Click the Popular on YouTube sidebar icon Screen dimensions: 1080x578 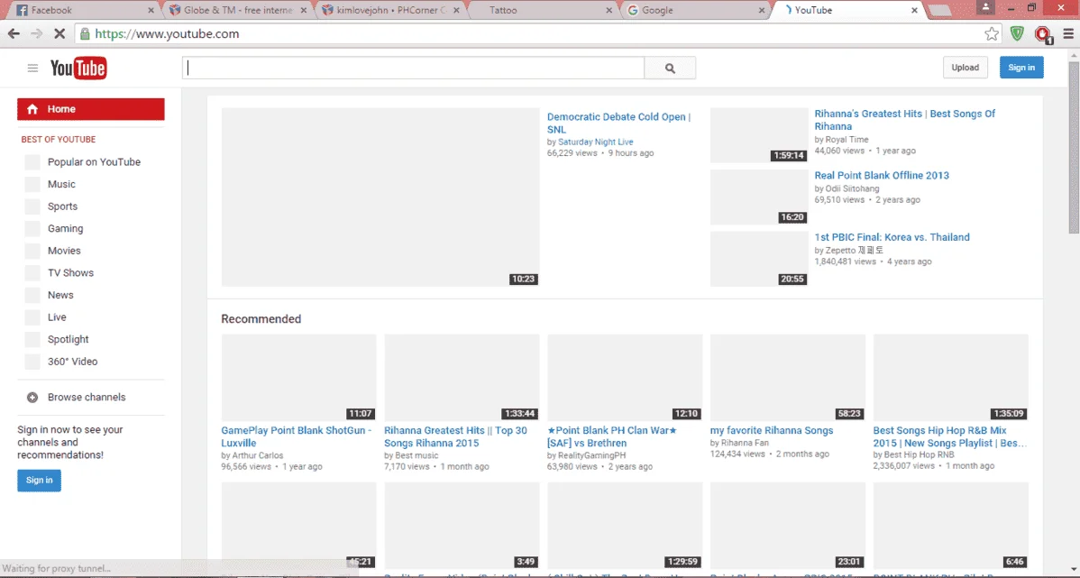tap(32, 162)
